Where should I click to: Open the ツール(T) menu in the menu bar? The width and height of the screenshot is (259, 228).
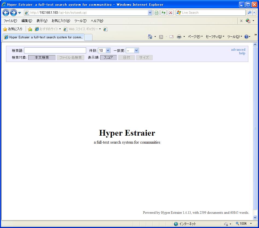(x=80, y=21)
